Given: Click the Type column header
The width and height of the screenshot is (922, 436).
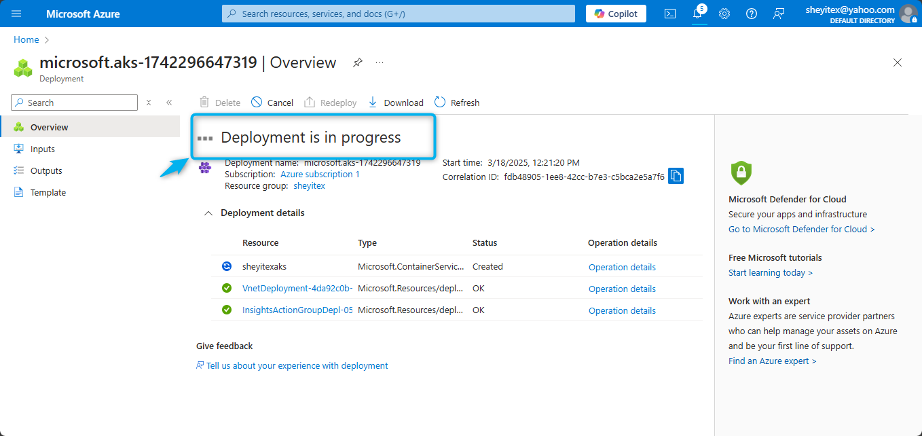Looking at the screenshot, I should [367, 242].
